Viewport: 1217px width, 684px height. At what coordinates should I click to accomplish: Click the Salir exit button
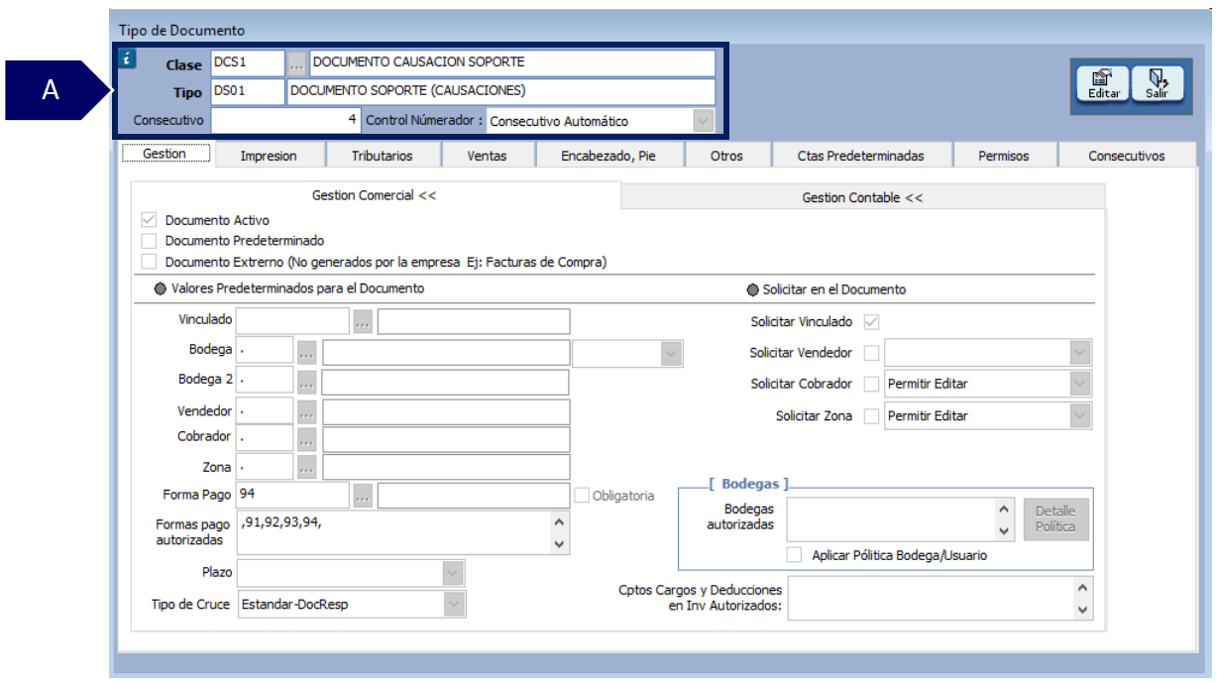[1157, 84]
